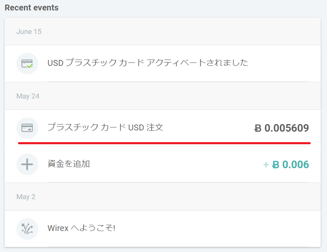
Task: Click the word 注文 in the card order row
Action: (155, 127)
